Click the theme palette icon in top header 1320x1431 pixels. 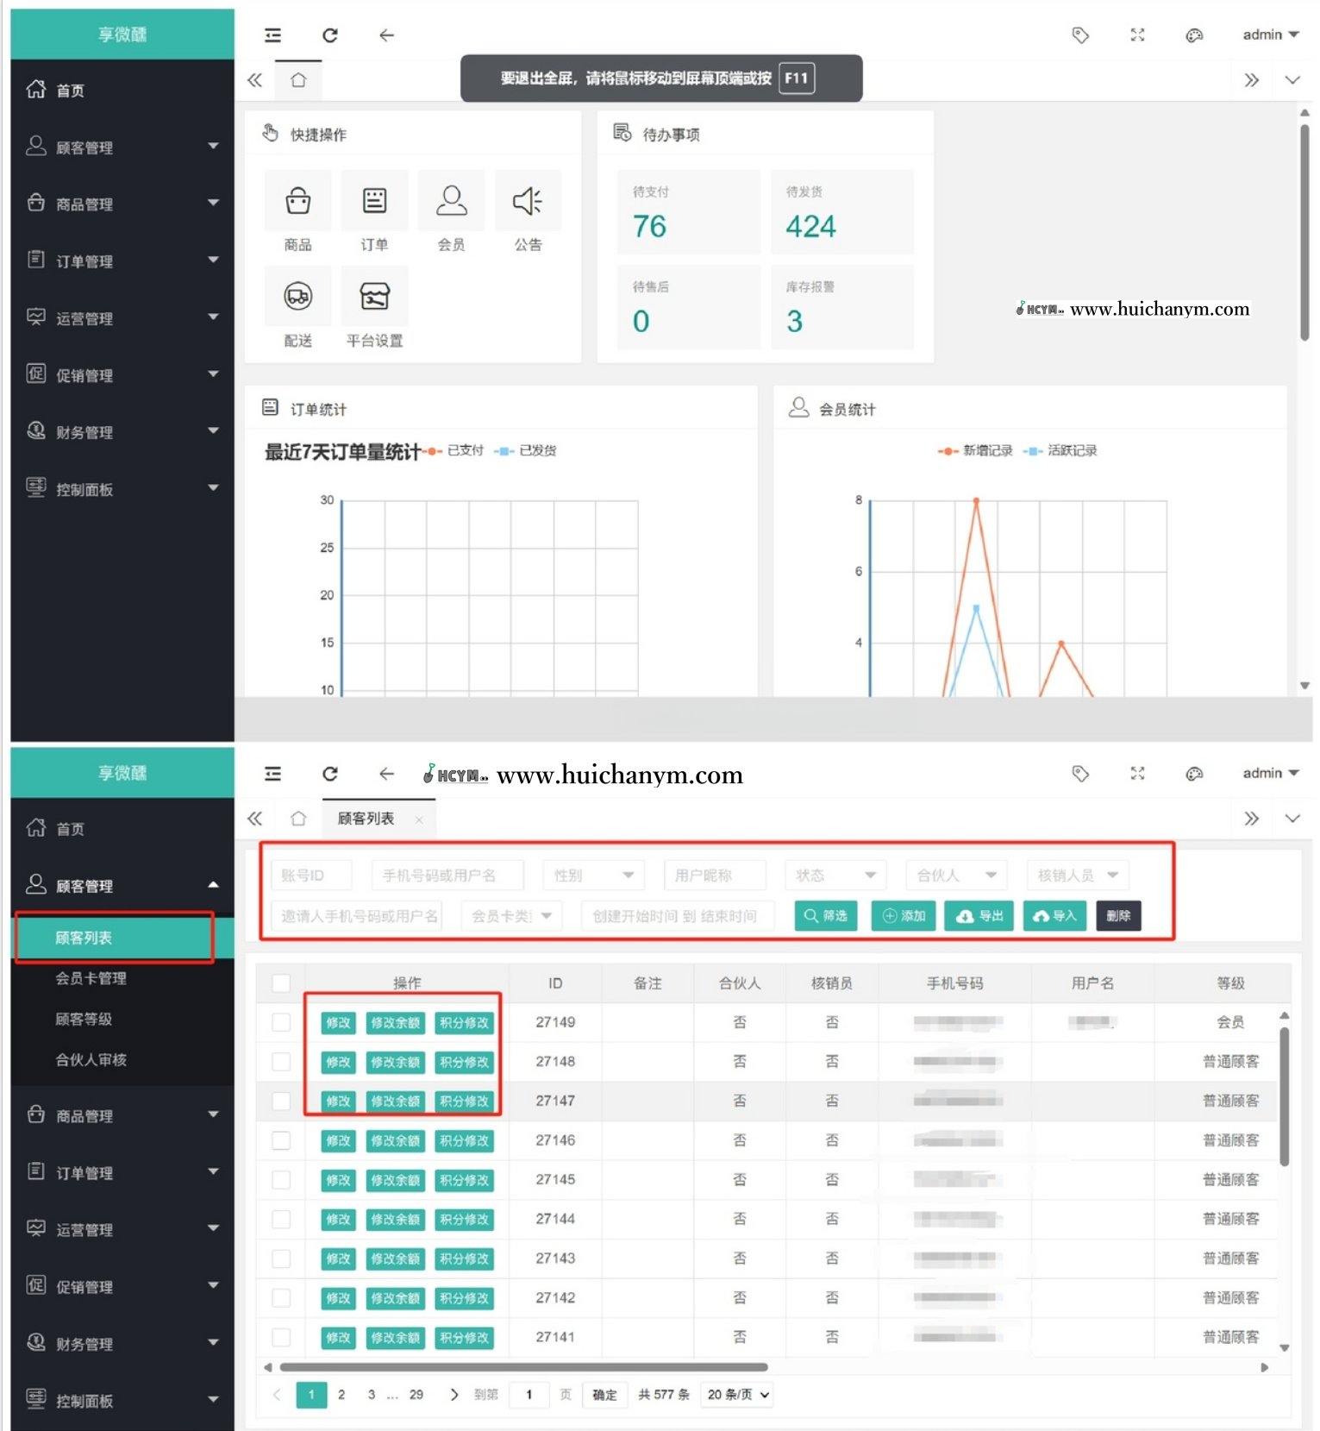[1193, 35]
